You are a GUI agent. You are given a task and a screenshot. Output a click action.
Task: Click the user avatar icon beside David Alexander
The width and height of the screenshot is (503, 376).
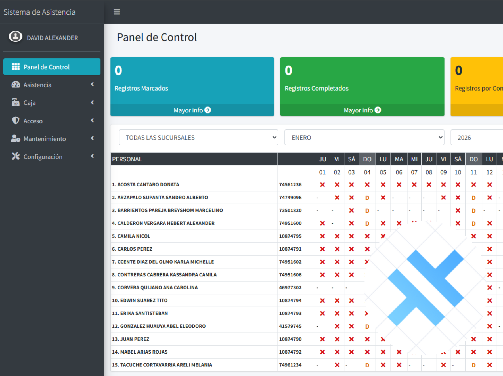tap(15, 37)
